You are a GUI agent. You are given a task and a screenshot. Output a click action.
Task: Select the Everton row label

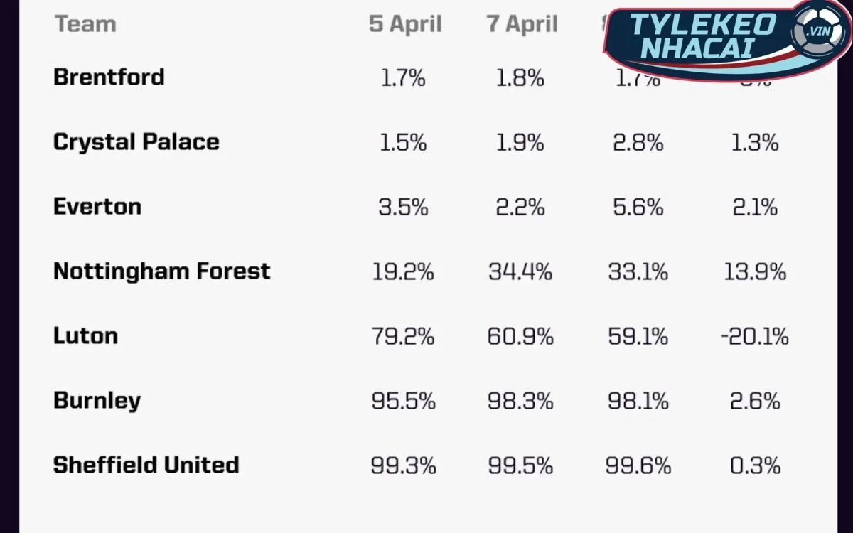[x=97, y=207]
